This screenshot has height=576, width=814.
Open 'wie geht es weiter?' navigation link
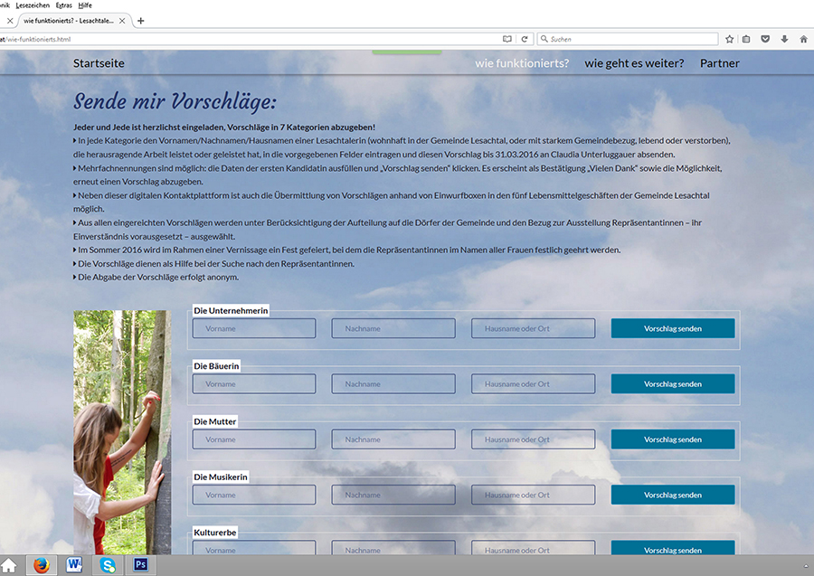pos(634,63)
